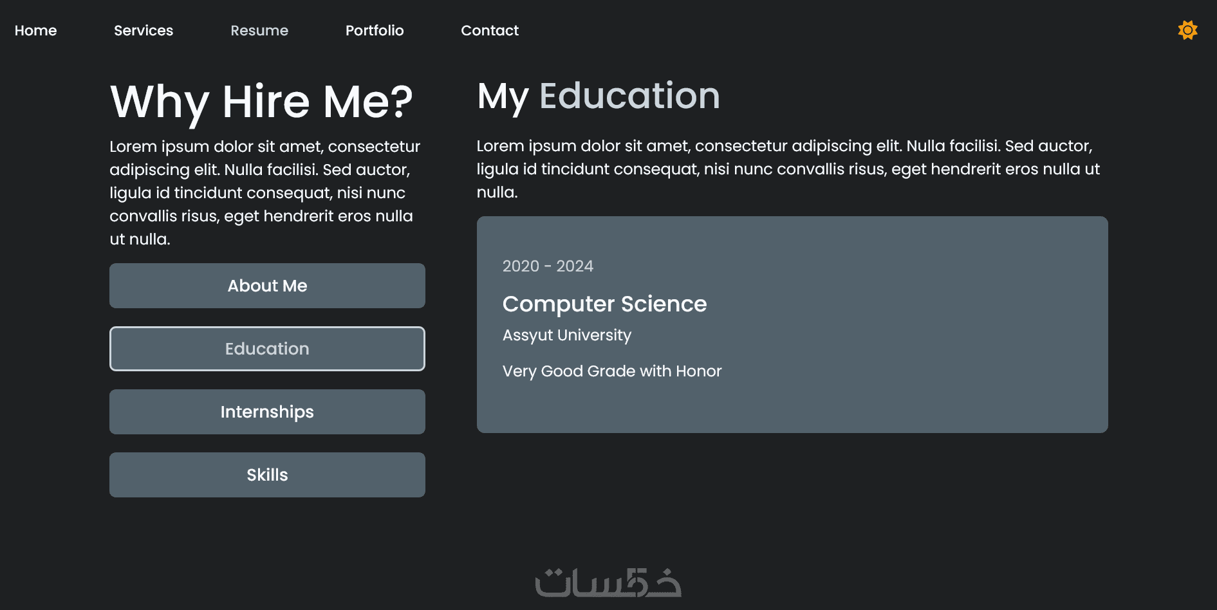
Task: Open the Skills tab
Action: [267, 475]
